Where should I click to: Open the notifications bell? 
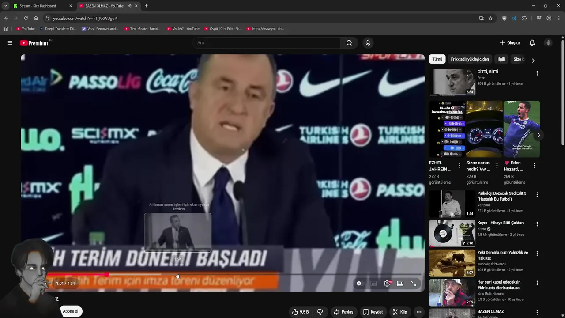tap(532, 43)
